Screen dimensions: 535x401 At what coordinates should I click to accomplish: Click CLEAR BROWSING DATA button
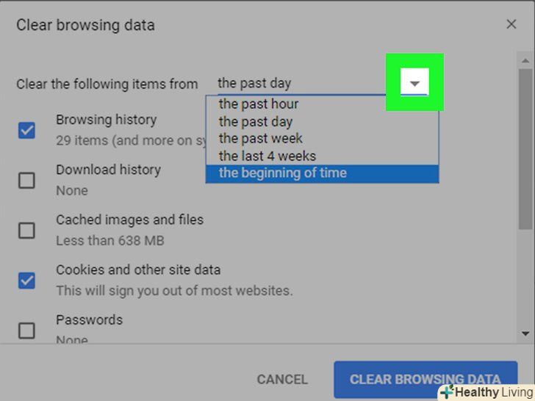point(425,380)
